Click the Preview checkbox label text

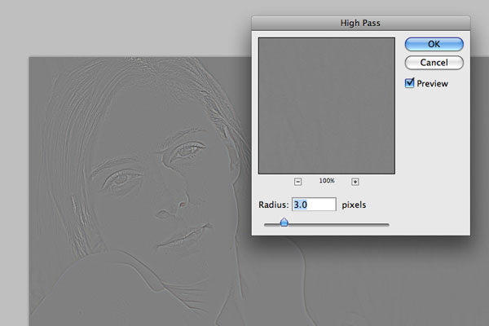(x=434, y=83)
